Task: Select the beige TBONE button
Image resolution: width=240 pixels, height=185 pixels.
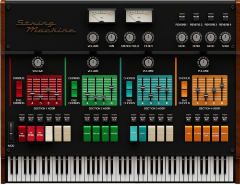Action: tap(160, 133)
